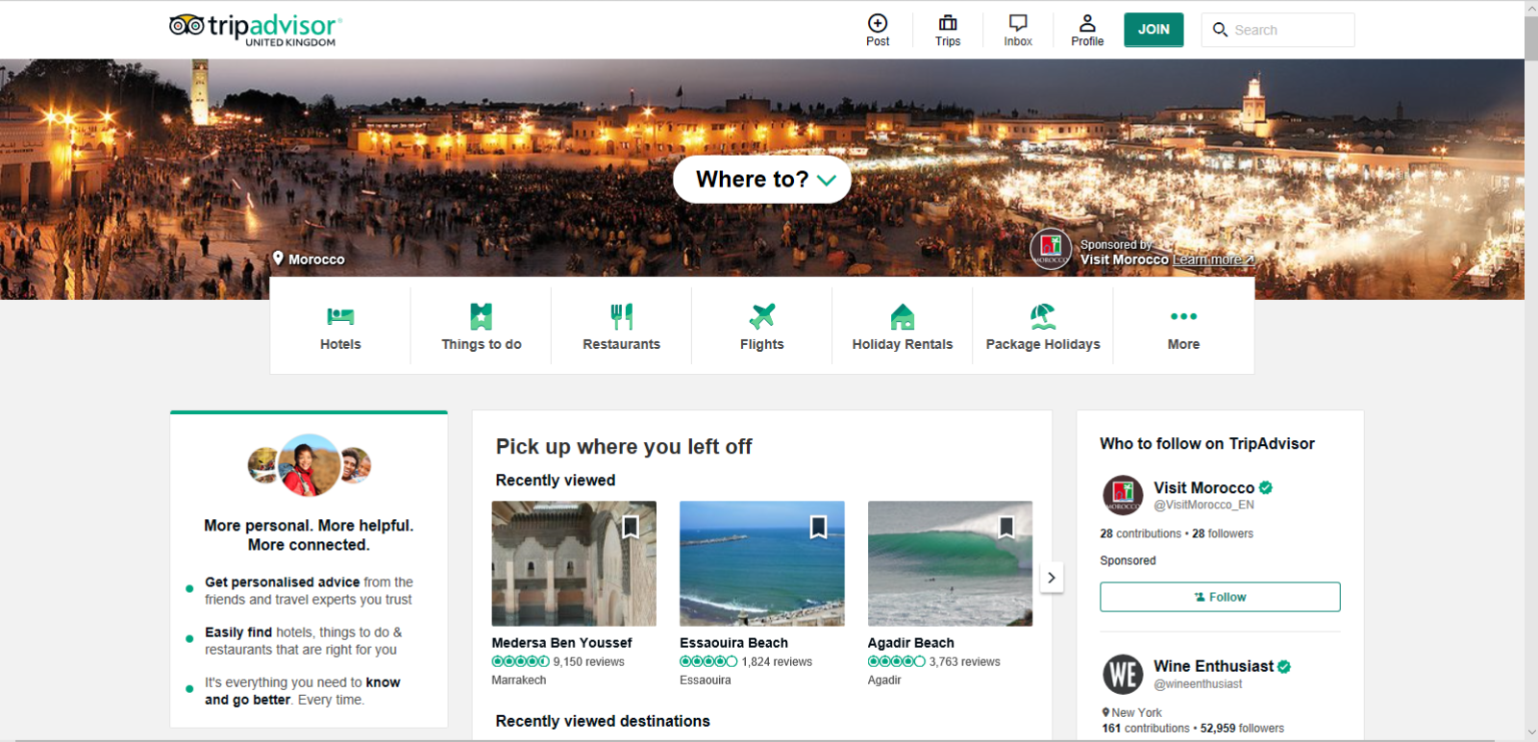The image size is (1538, 742).
Task: Click @wineenthusiast handle text
Action: (1198, 684)
